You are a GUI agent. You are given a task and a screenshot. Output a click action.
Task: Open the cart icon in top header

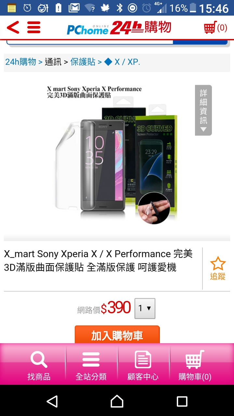(215, 27)
